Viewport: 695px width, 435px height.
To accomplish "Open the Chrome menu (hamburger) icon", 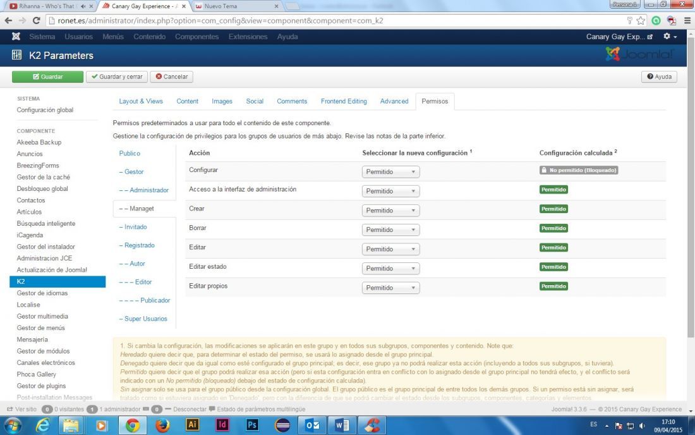I will coord(687,20).
